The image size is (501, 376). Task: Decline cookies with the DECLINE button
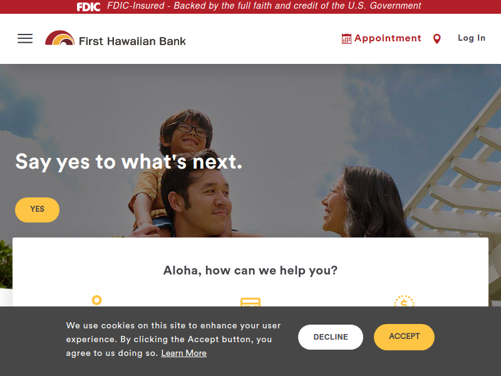tap(331, 337)
